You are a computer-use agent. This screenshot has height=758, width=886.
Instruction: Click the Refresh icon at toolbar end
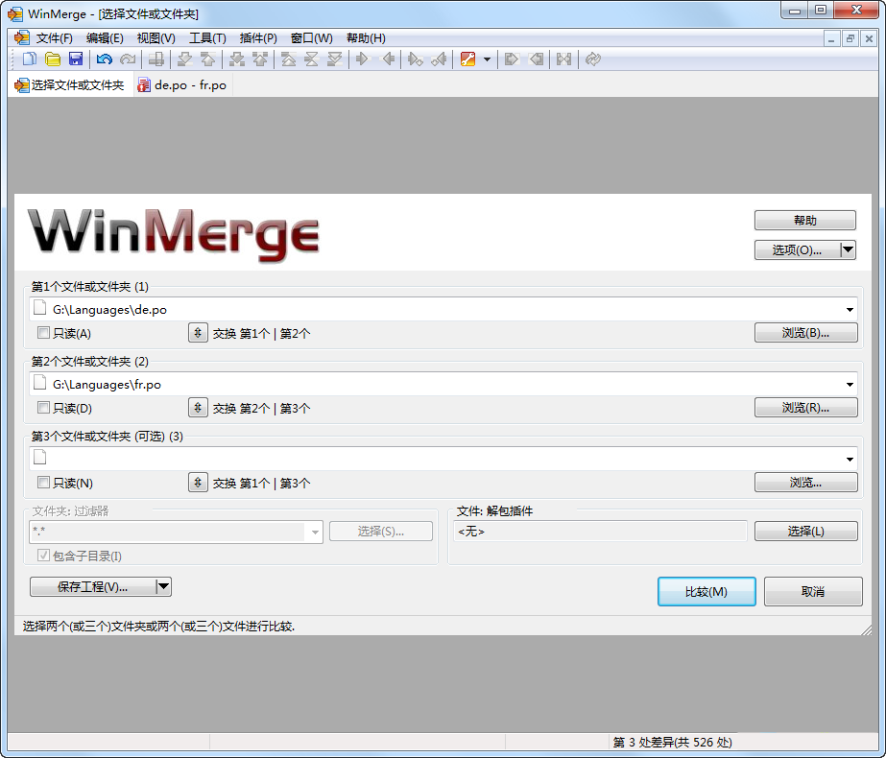(x=592, y=59)
